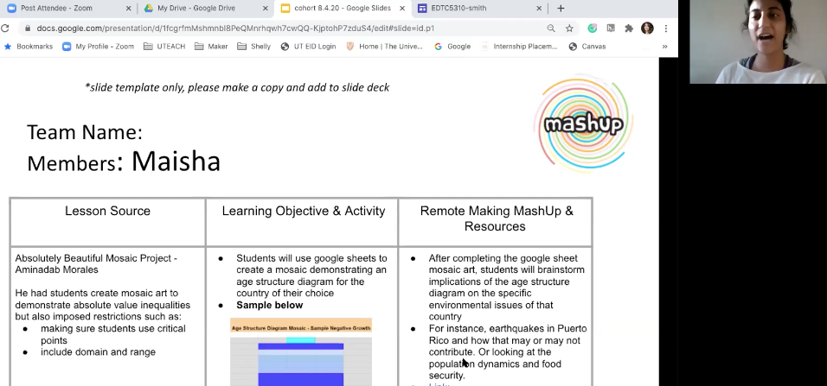Select the 'Lesson Source' header cell
This screenshot has height=386, width=827.
[107, 222]
